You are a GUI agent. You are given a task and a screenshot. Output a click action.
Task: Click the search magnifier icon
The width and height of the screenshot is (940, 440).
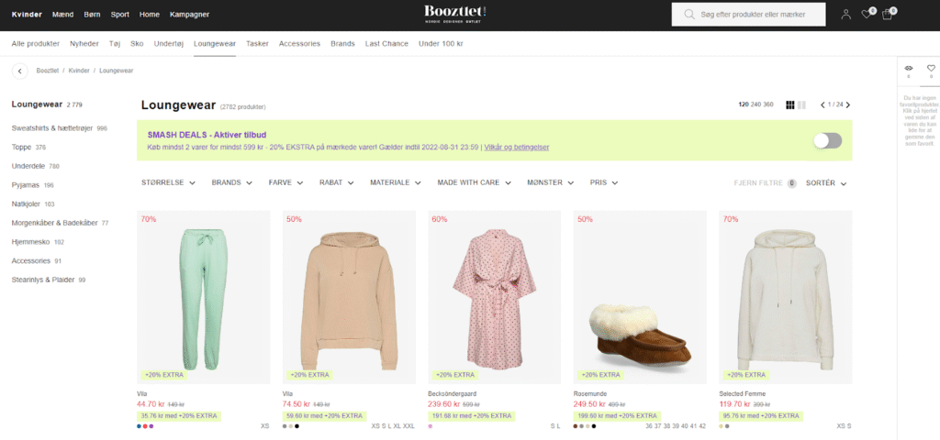pos(689,15)
